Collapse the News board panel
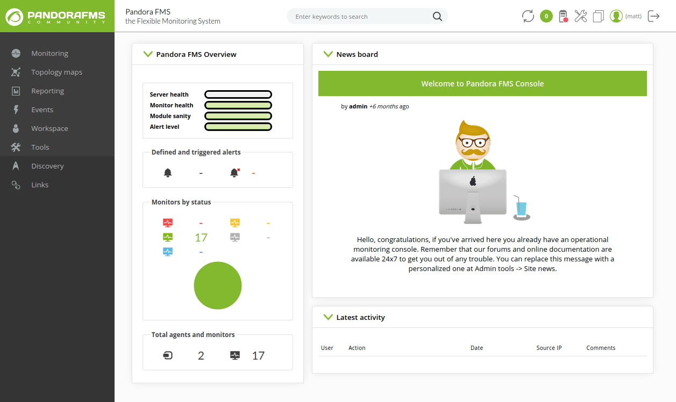Image resolution: width=676 pixels, height=402 pixels. click(328, 54)
